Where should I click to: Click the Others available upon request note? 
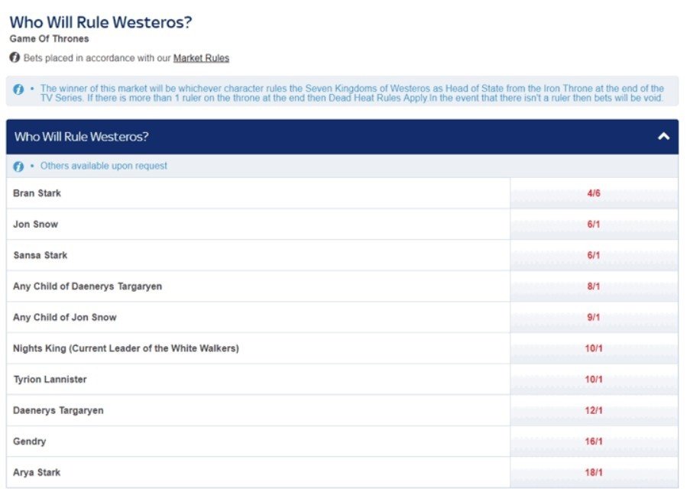point(104,167)
